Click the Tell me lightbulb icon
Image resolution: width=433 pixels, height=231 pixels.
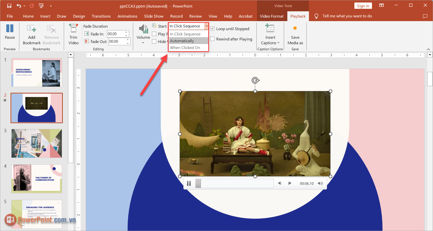pos(316,16)
